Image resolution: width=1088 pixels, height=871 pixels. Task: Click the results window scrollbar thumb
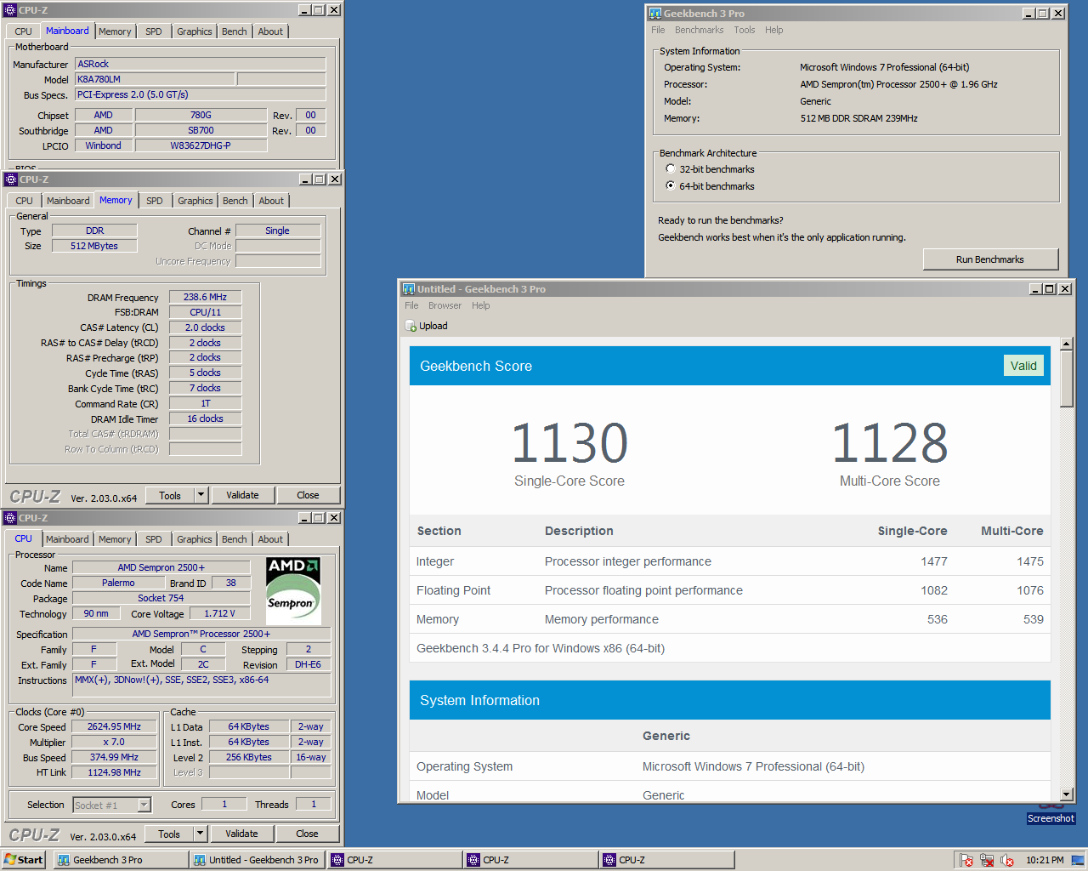click(1067, 379)
